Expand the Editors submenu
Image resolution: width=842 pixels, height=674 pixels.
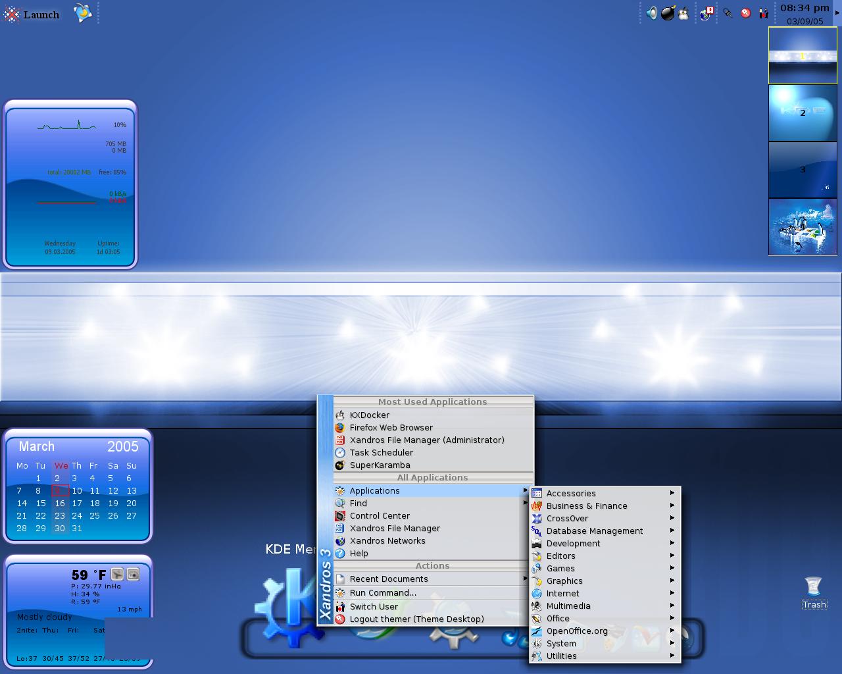605,556
